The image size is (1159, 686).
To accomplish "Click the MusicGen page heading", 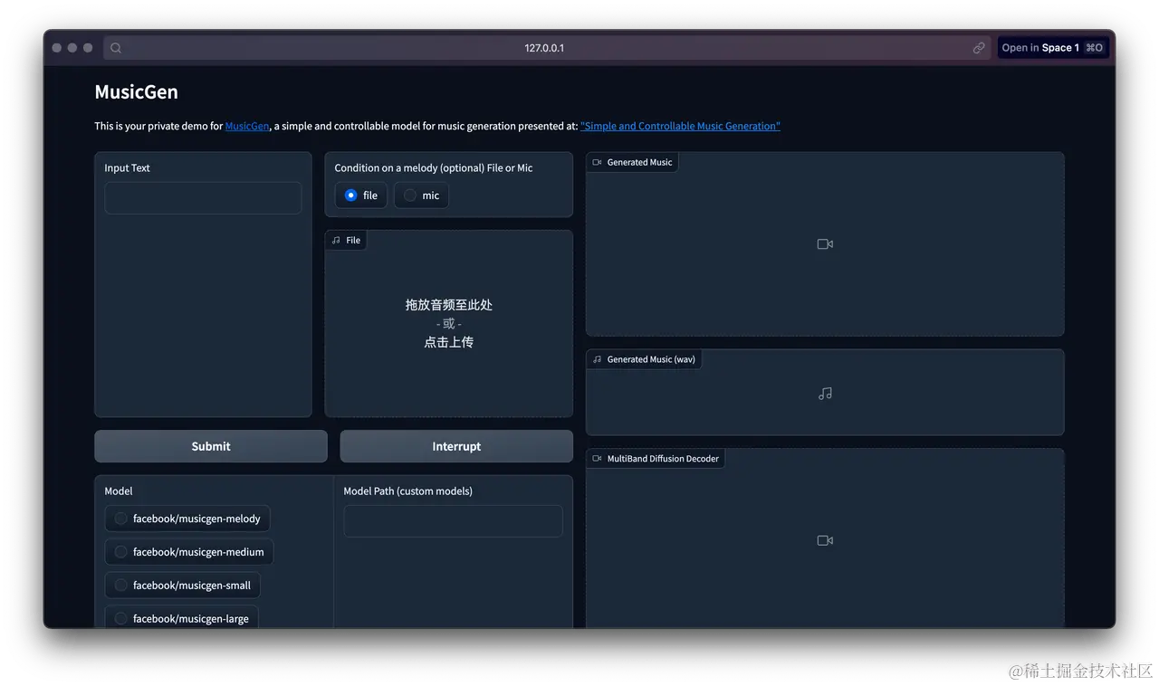I will (137, 92).
